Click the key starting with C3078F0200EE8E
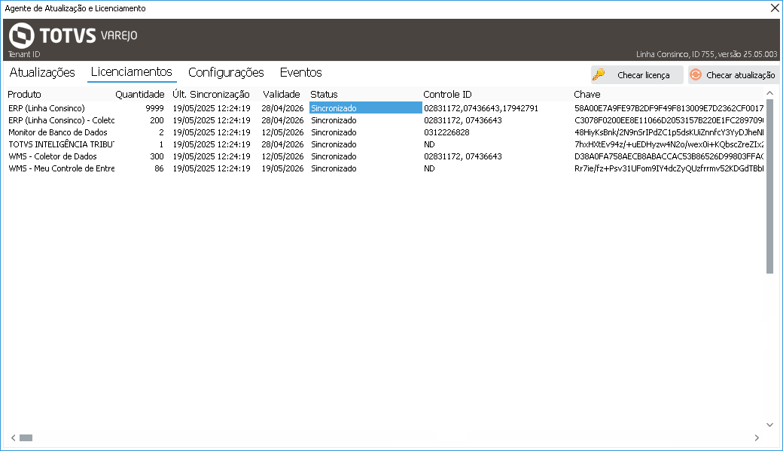 669,120
